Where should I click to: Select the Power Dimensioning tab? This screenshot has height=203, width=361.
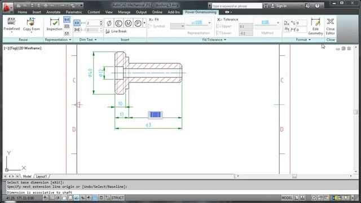pos(201,12)
